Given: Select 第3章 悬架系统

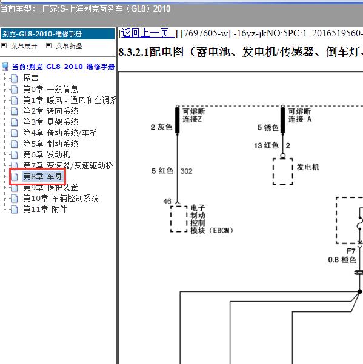Looking at the screenshot, I should [x=50, y=122].
